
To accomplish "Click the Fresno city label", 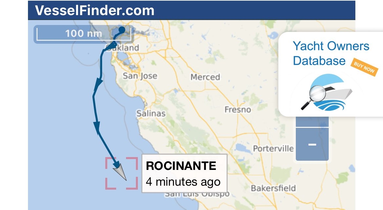I will click(x=238, y=109).
